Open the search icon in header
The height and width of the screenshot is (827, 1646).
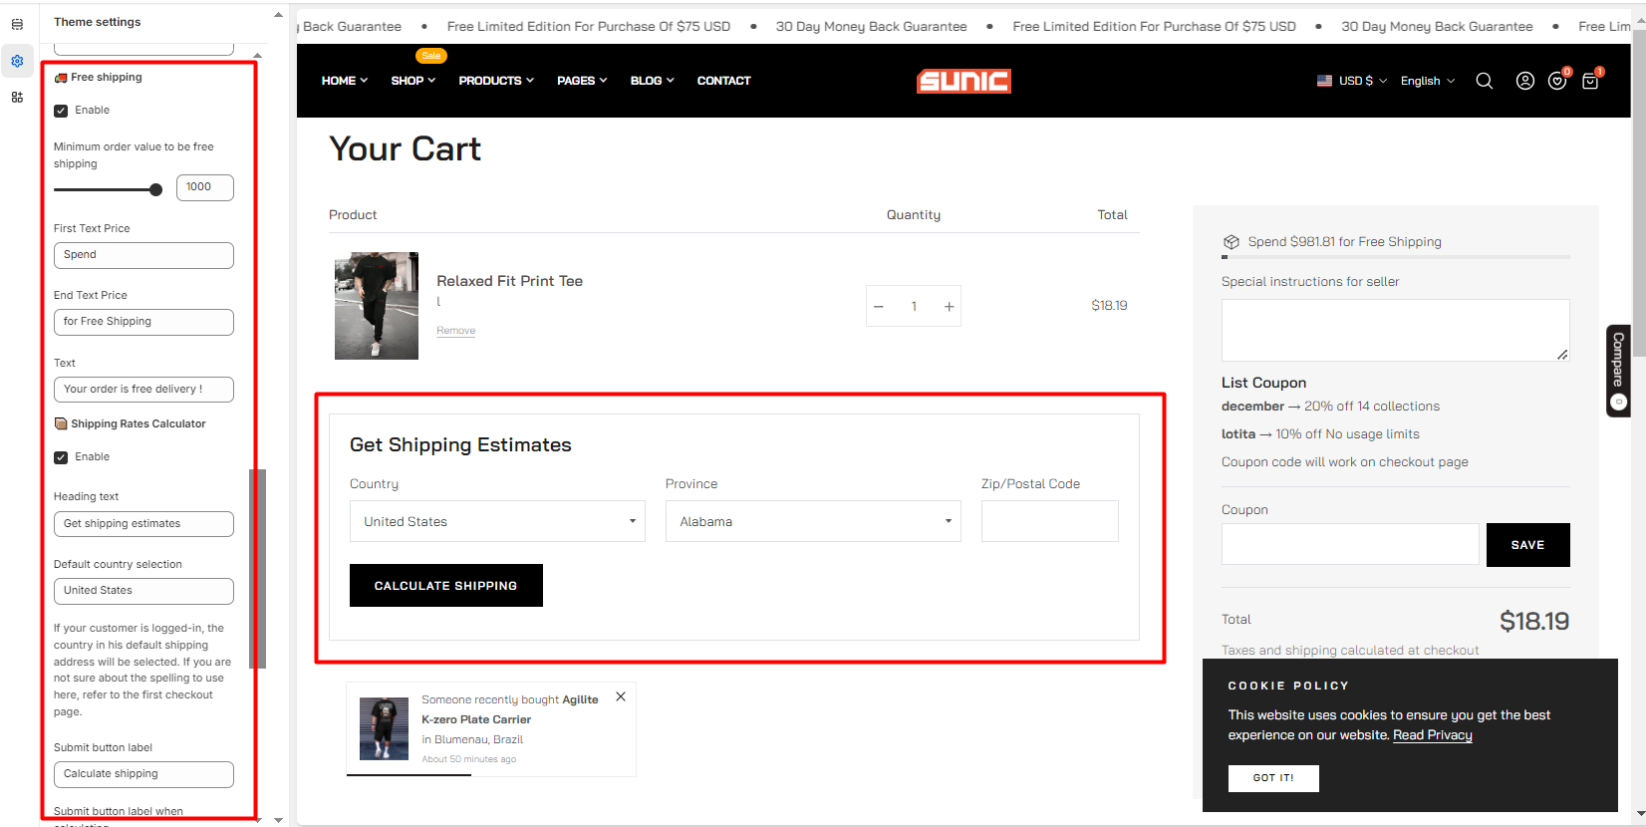(x=1484, y=81)
